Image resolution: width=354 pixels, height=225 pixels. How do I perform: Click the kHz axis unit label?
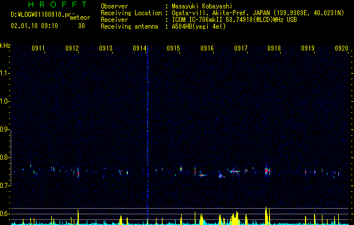point(5,46)
